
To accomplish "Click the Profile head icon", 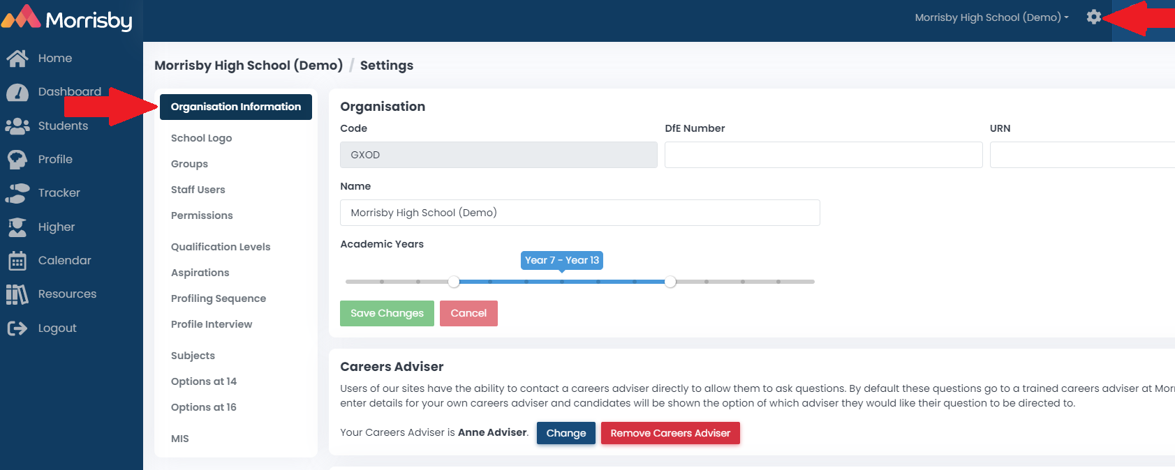I will point(17,160).
